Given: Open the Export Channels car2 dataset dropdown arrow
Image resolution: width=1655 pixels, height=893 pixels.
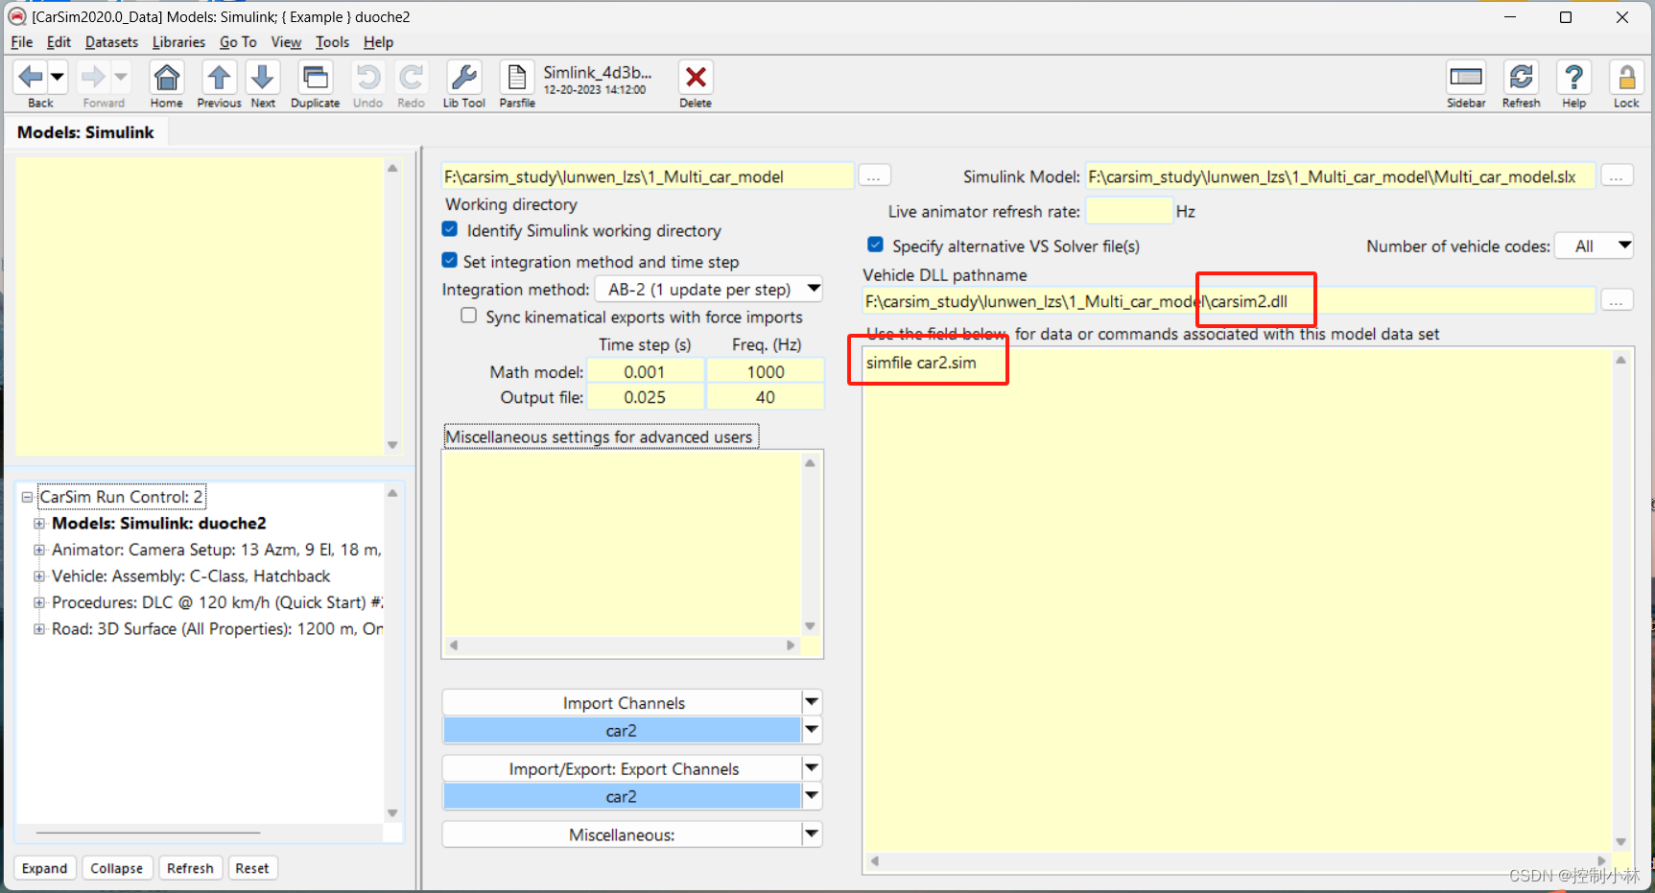Looking at the screenshot, I should (812, 796).
